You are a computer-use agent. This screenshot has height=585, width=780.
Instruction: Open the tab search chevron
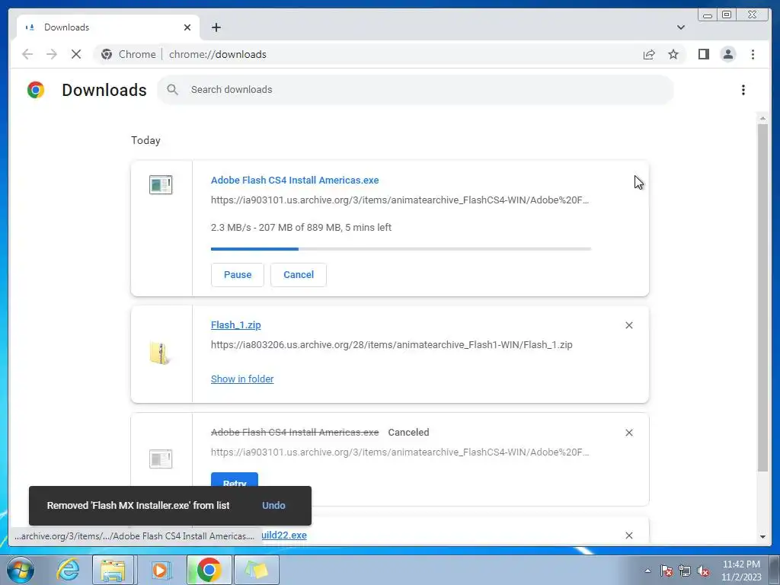click(680, 27)
